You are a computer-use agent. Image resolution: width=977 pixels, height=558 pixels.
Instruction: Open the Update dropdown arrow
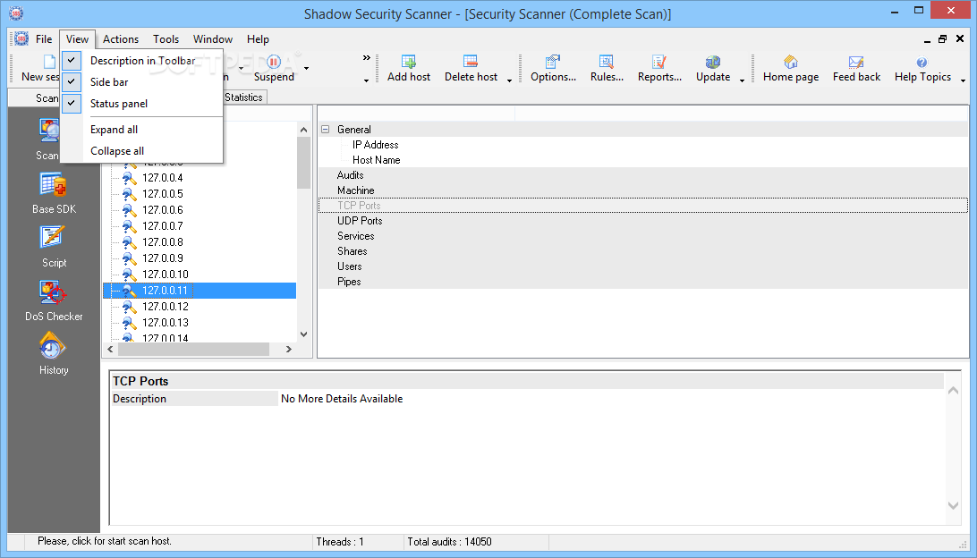(x=742, y=80)
